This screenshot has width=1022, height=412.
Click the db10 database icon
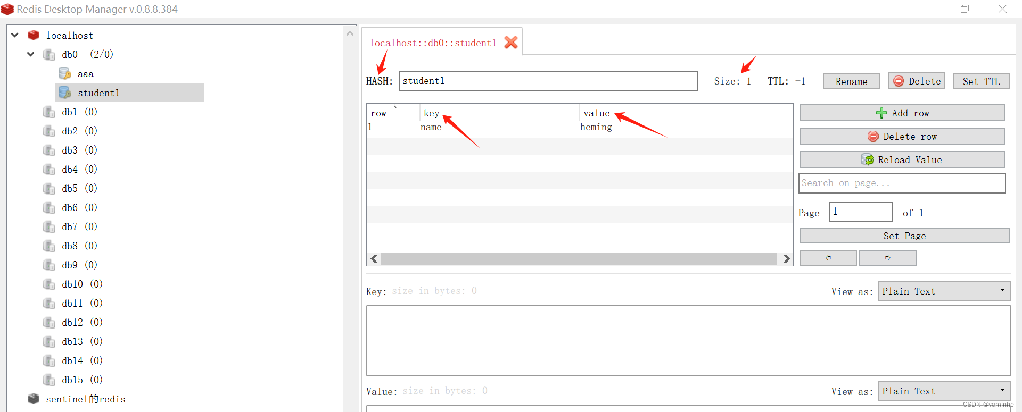click(x=49, y=284)
